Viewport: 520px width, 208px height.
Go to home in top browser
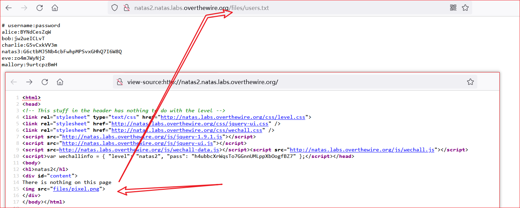click(x=55, y=8)
